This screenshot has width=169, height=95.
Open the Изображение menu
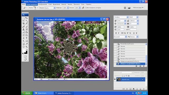coord(43,4)
